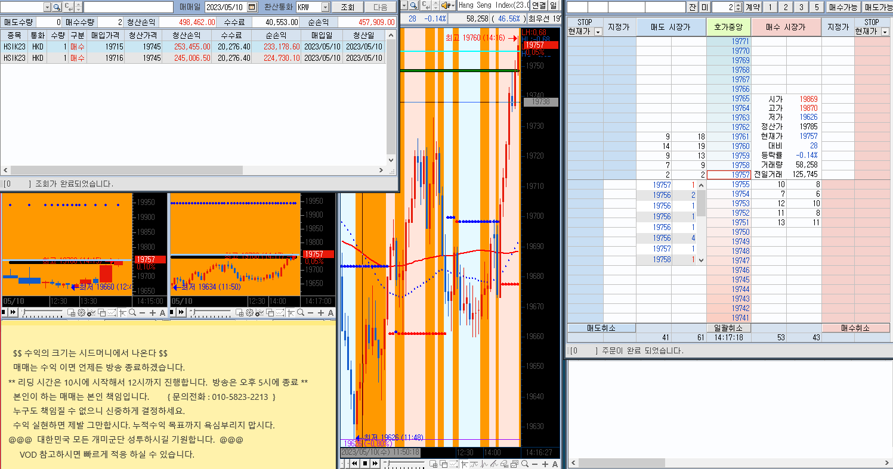Click plus zoom icon under main Hang Seng chart

click(545, 464)
